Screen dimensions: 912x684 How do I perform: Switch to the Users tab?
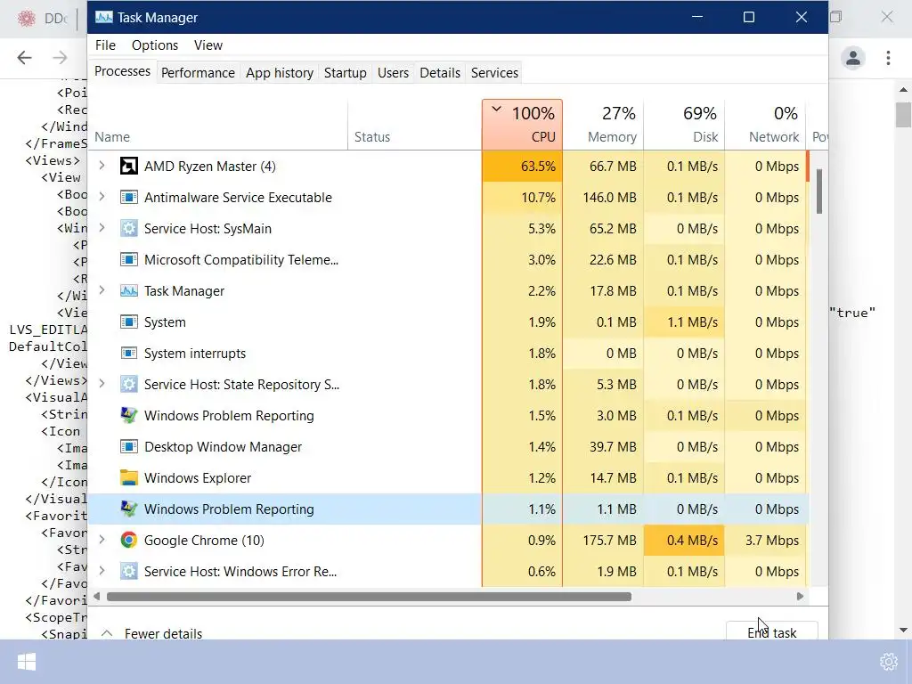[x=393, y=73]
